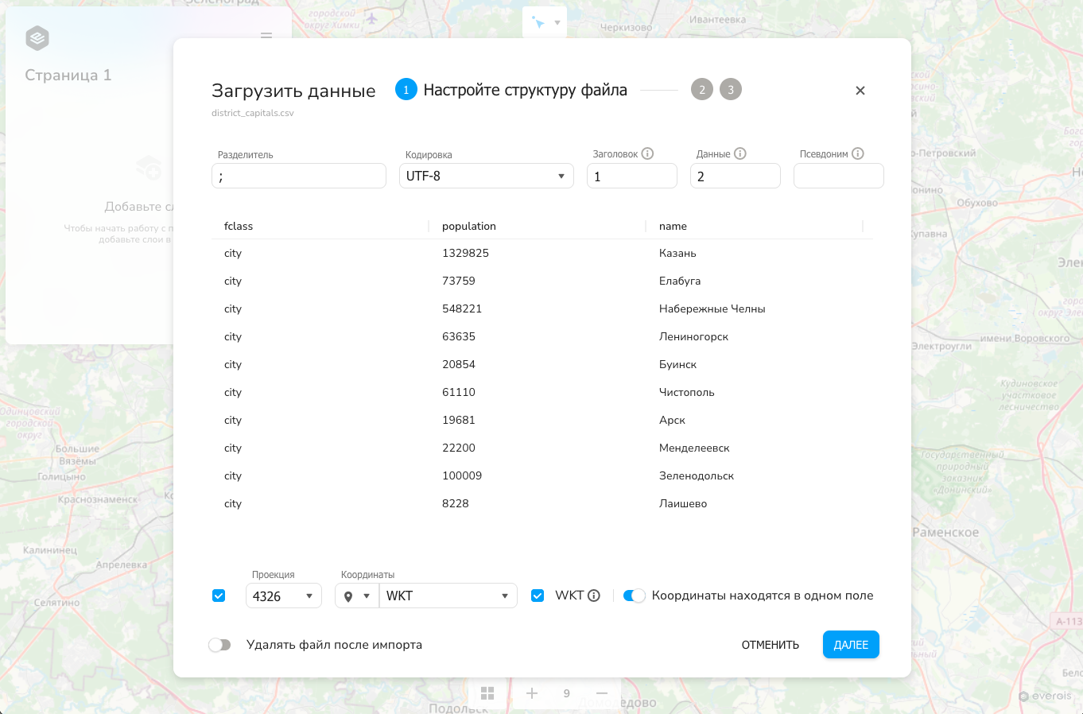The height and width of the screenshot is (714, 1083).
Task: Open info tooltip next to Заголовок
Action: (647, 153)
